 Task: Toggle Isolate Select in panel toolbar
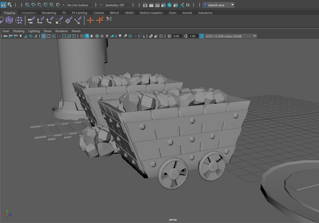coord(143,36)
